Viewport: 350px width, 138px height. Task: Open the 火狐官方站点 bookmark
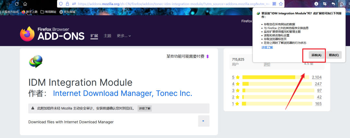coord(9,12)
